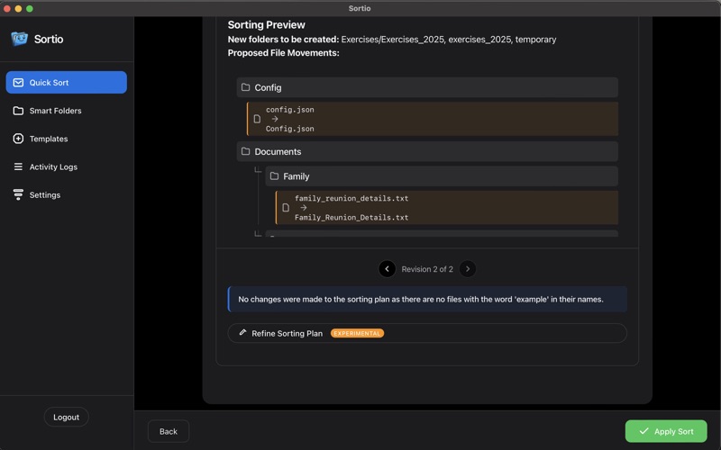Click the Config folder icon

point(245,87)
